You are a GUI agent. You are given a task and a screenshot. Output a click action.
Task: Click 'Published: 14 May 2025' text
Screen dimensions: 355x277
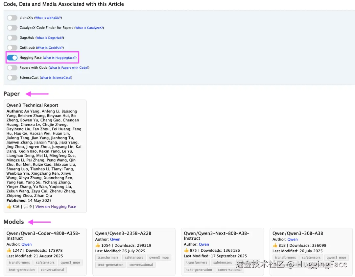[29, 201]
